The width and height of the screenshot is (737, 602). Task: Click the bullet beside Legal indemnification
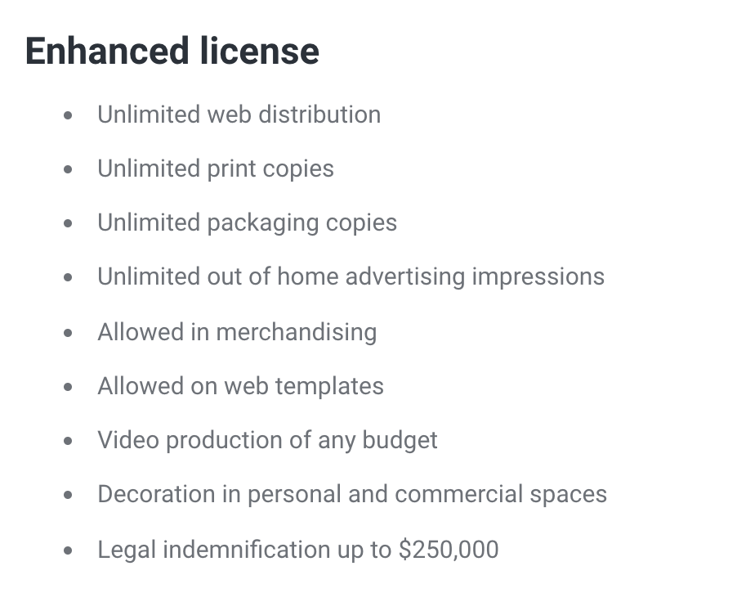pyautogui.click(x=68, y=550)
